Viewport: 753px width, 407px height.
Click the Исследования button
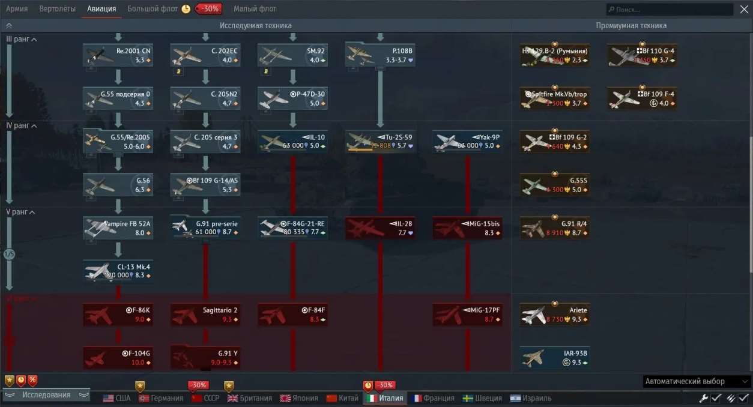(x=46, y=395)
